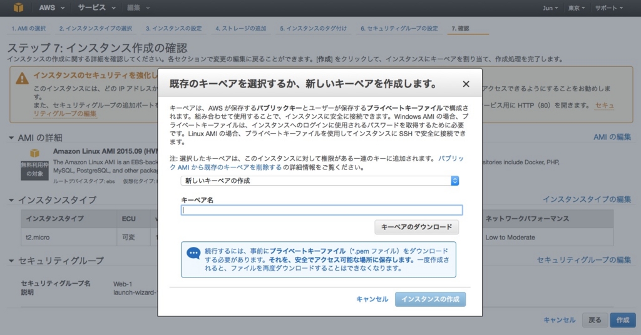The image size is (641, 335).
Task: Click the 戻る button
Action: [595, 320]
